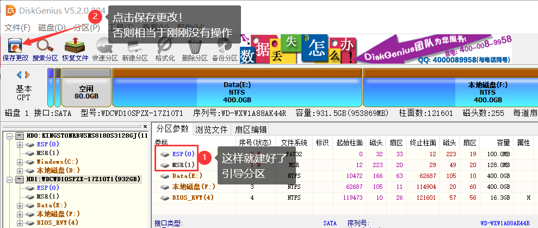Click the 标识 column header
This screenshot has width=538, height=228.
(x=323, y=143)
